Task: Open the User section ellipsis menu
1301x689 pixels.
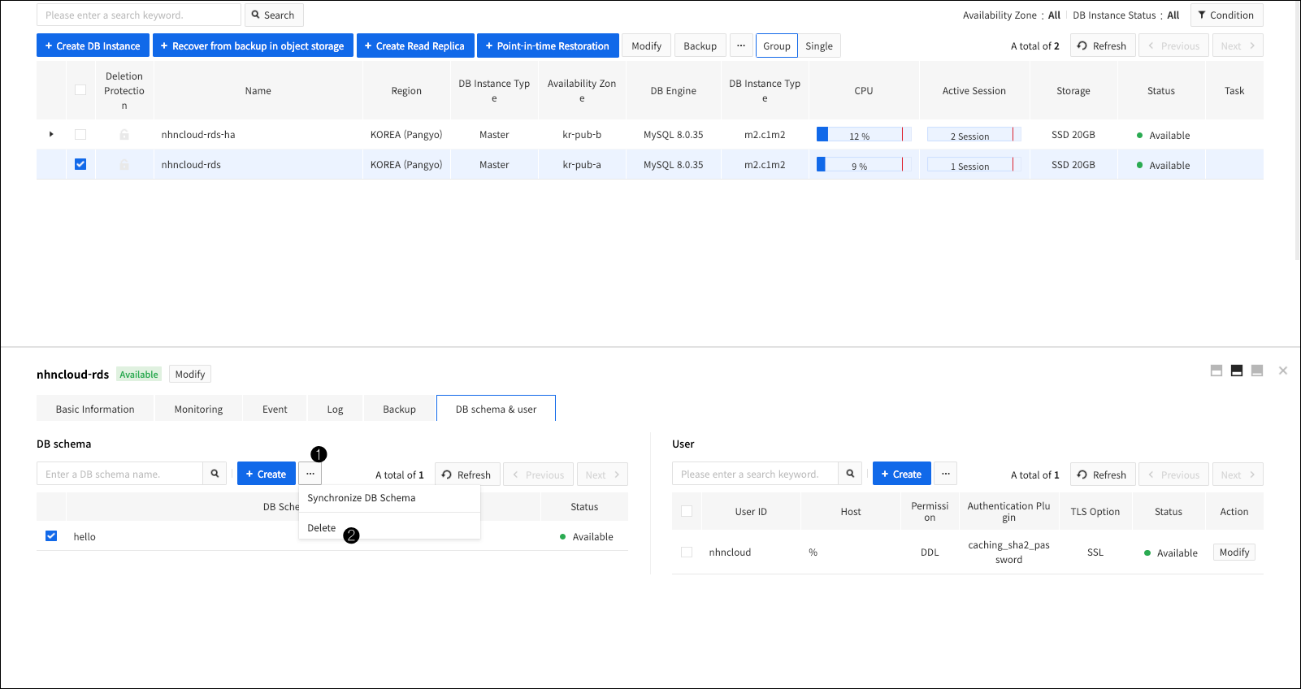Action: (946, 474)
